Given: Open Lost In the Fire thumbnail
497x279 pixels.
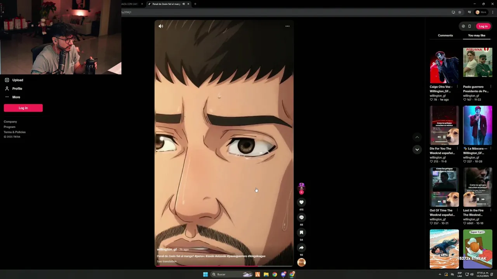Looking at the screenshot, I should point(478,187).
